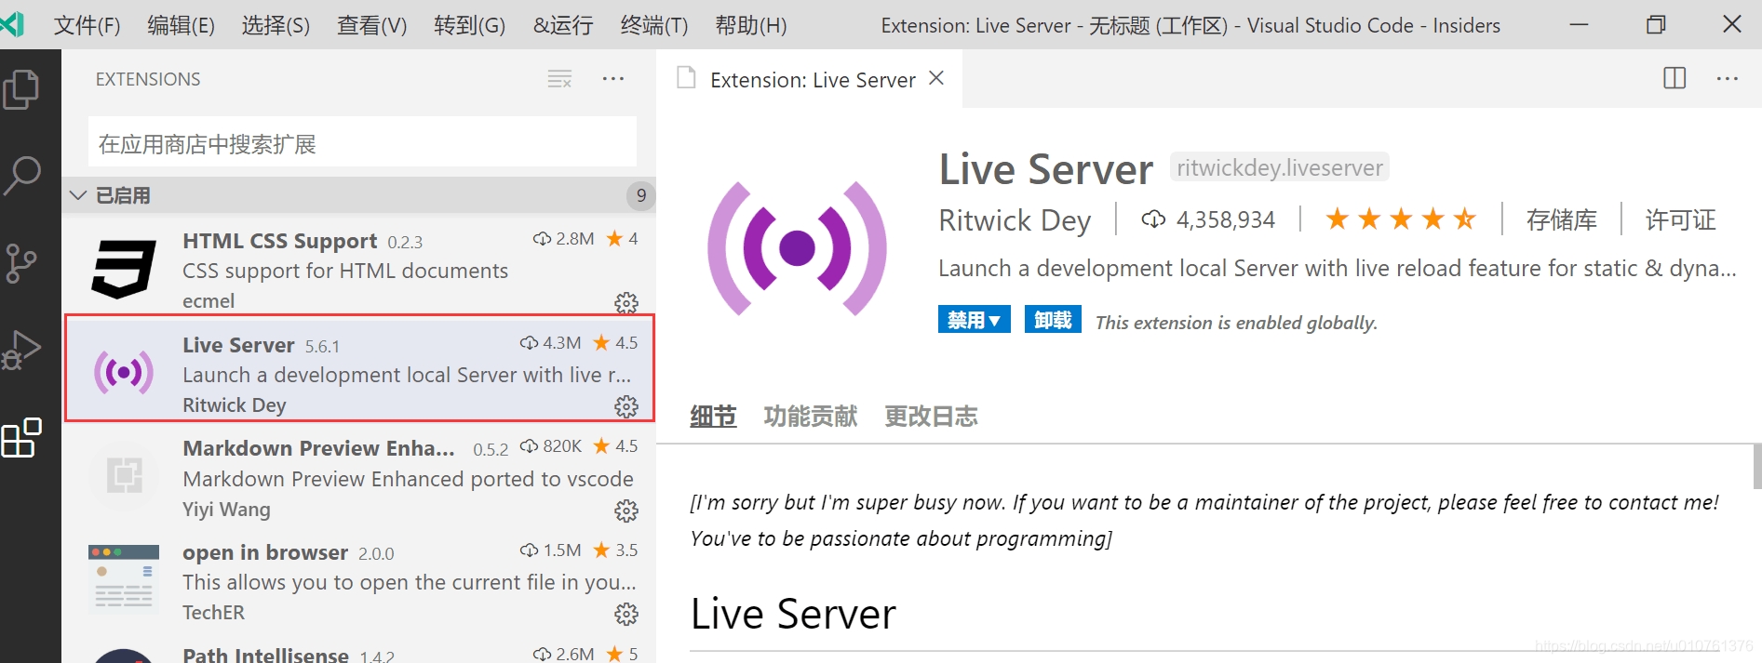Viewport: 1762px width, 663px height.
Task: Open the 禁用 (Disable) dropdown
Action: 974,320
